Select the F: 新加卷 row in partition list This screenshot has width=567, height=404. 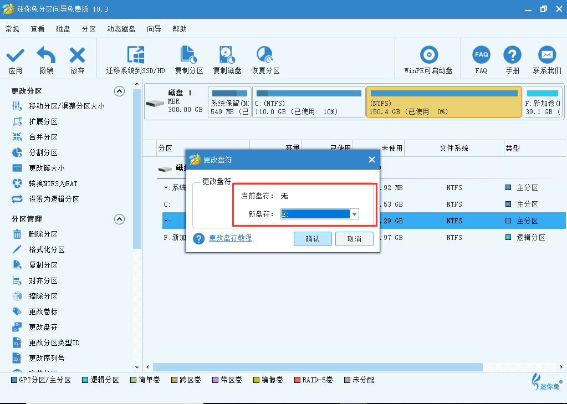[x=175, y=238]
